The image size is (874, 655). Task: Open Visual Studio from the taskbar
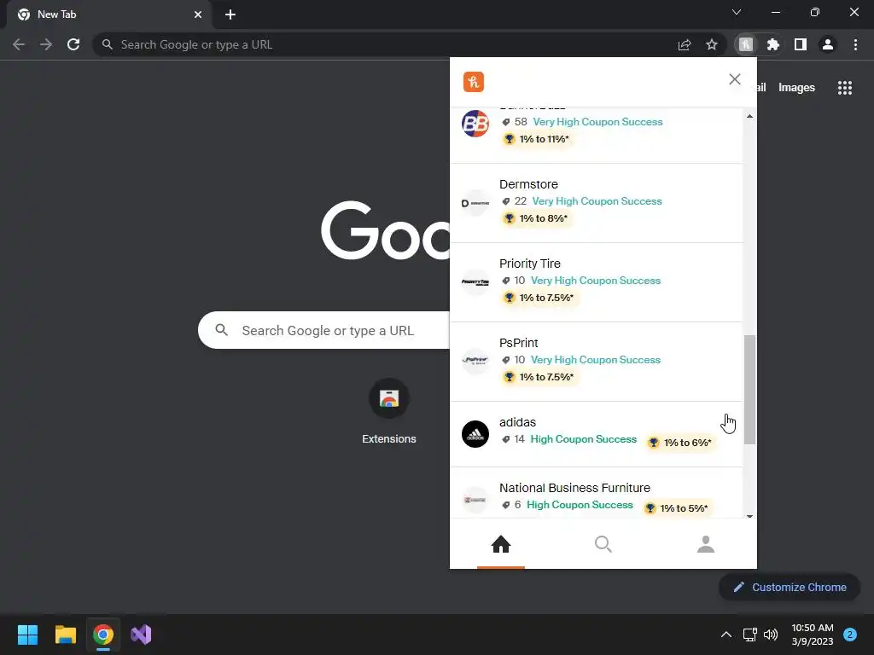click(x=141, y=635)
